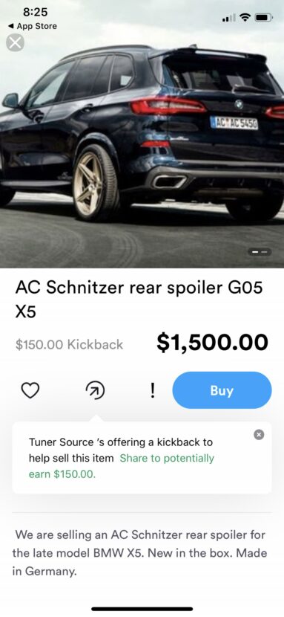Screen dimensions: 284x617
Task: Tap Share to potentially earn $150.00 link
Action: pyautogui.click(x=122, y=466)
